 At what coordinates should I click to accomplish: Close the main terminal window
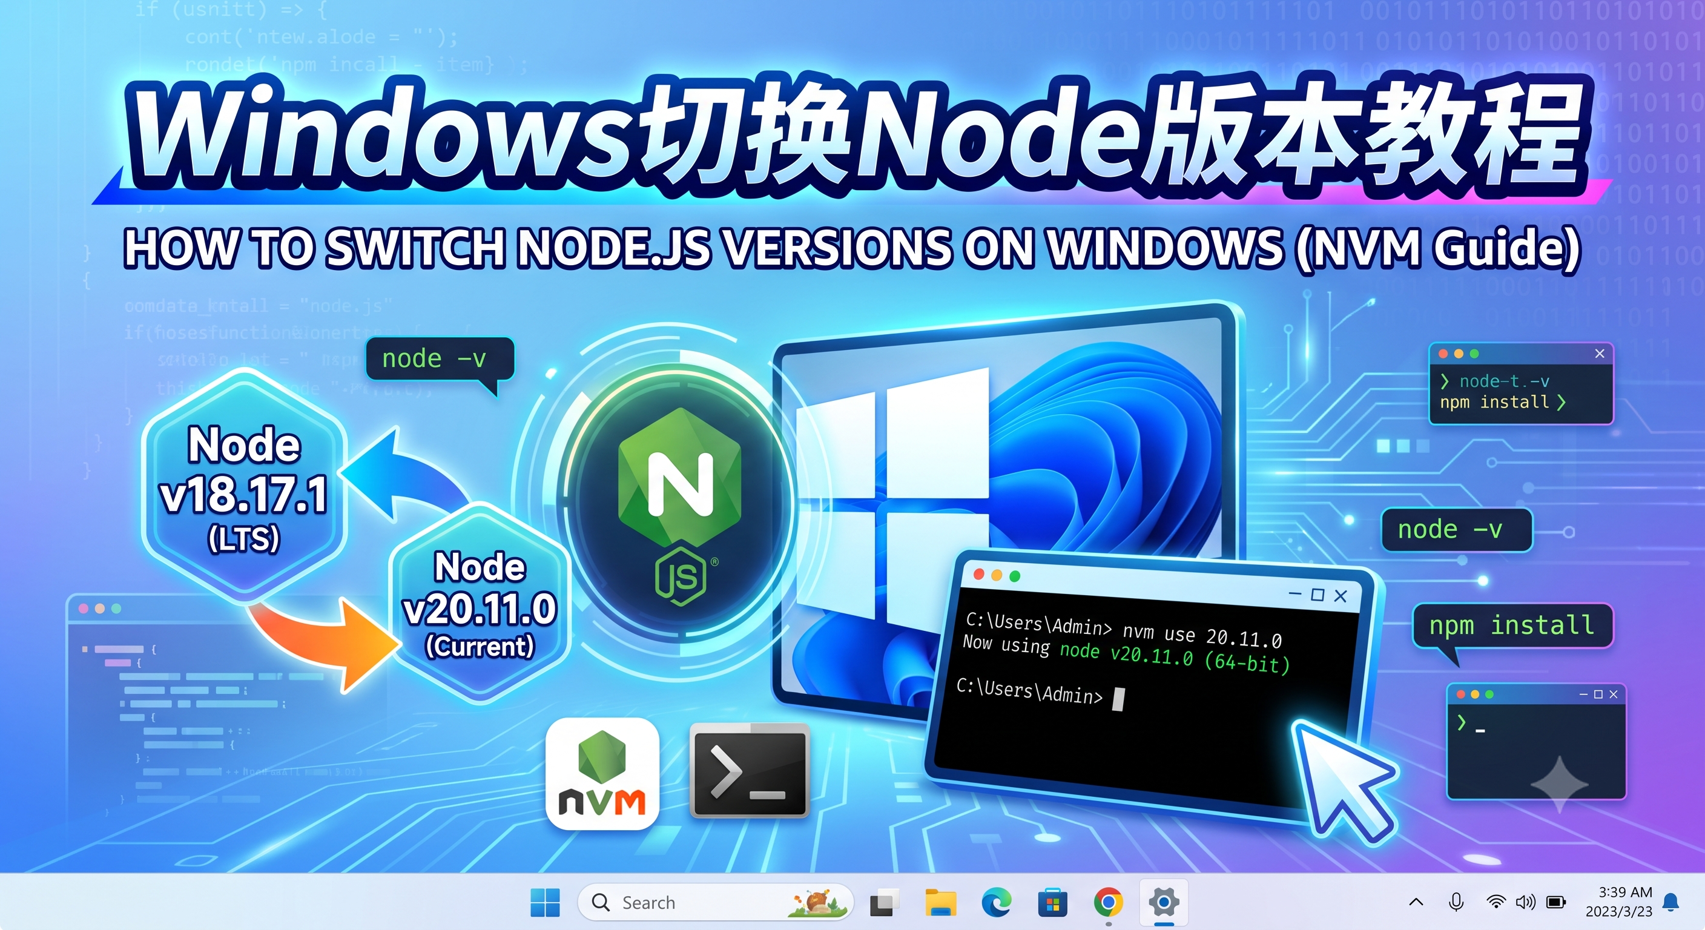[1341, 596]
